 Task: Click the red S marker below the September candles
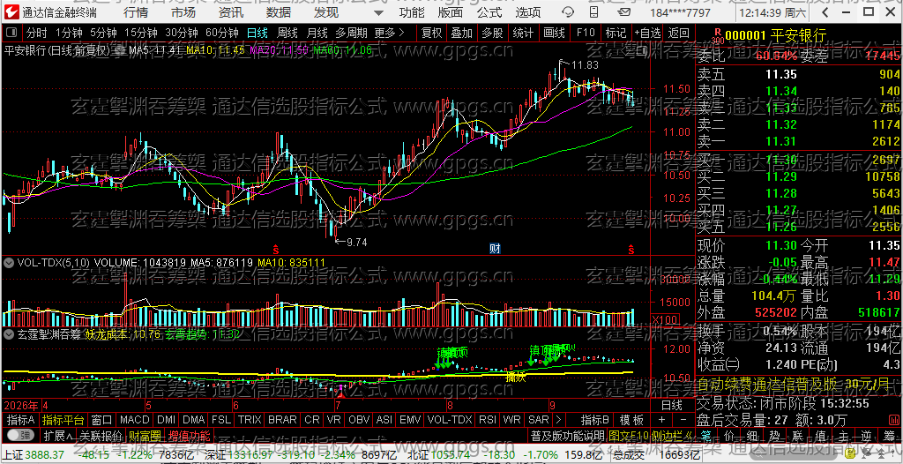pos(631,249)
